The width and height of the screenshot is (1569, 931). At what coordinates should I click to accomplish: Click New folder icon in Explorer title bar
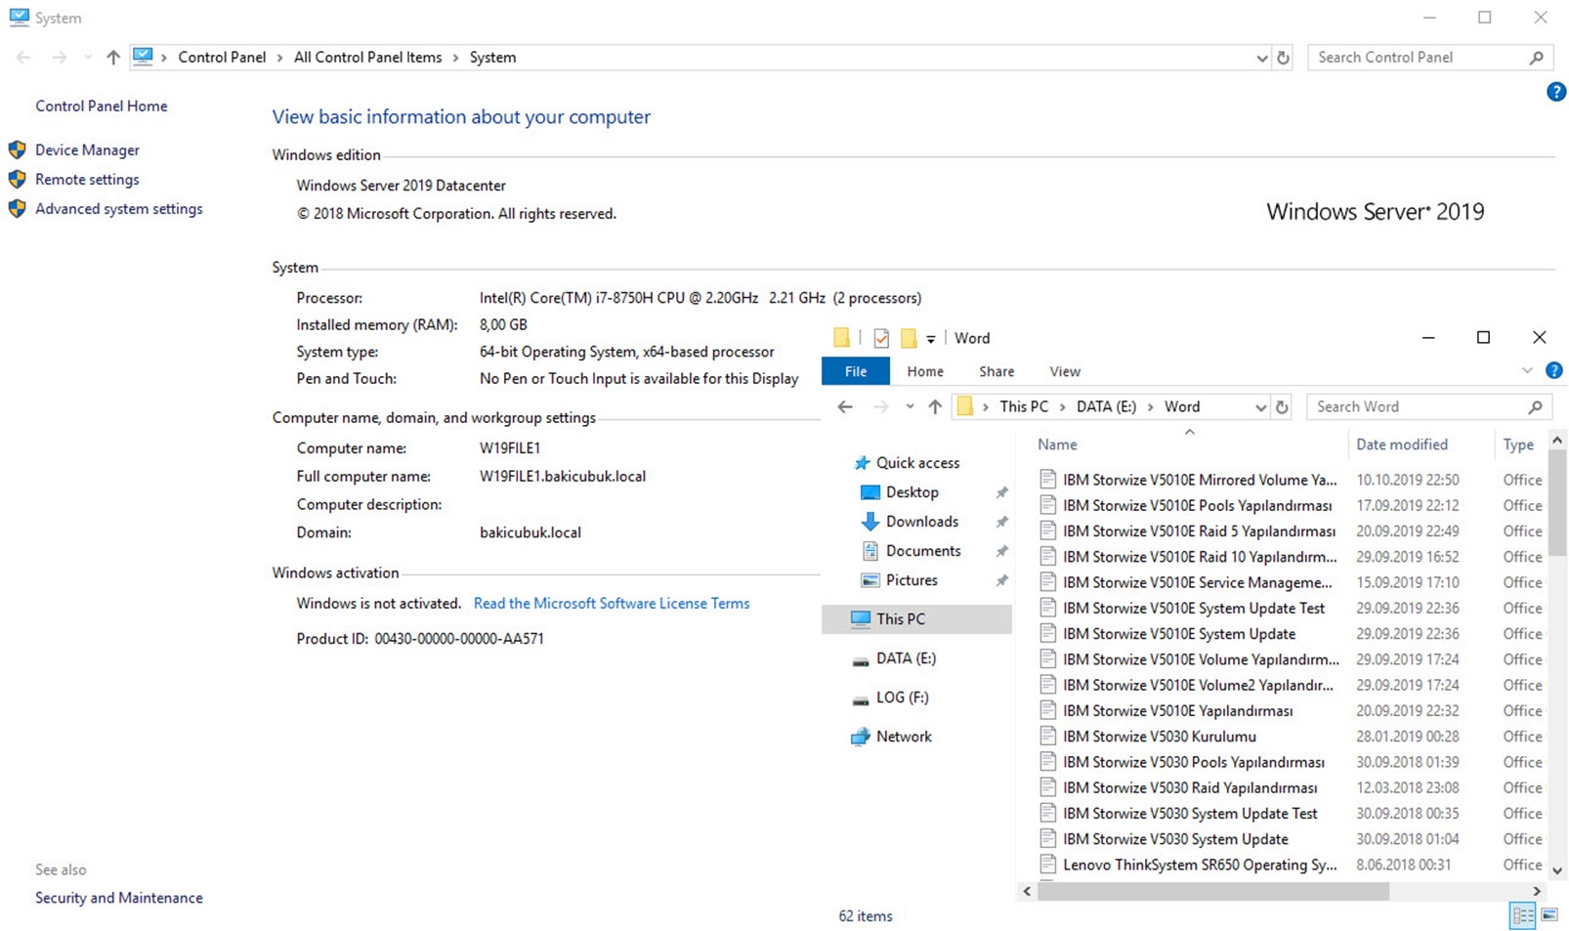(909, 338)
